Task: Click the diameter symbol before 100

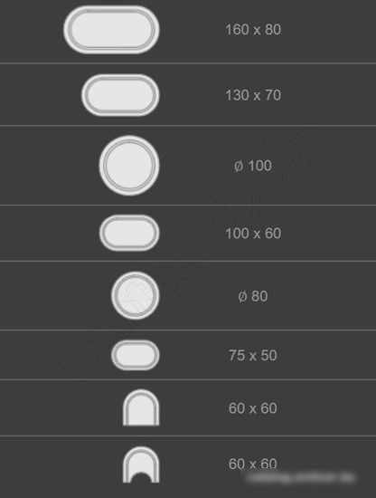Action: coord(239,166)
